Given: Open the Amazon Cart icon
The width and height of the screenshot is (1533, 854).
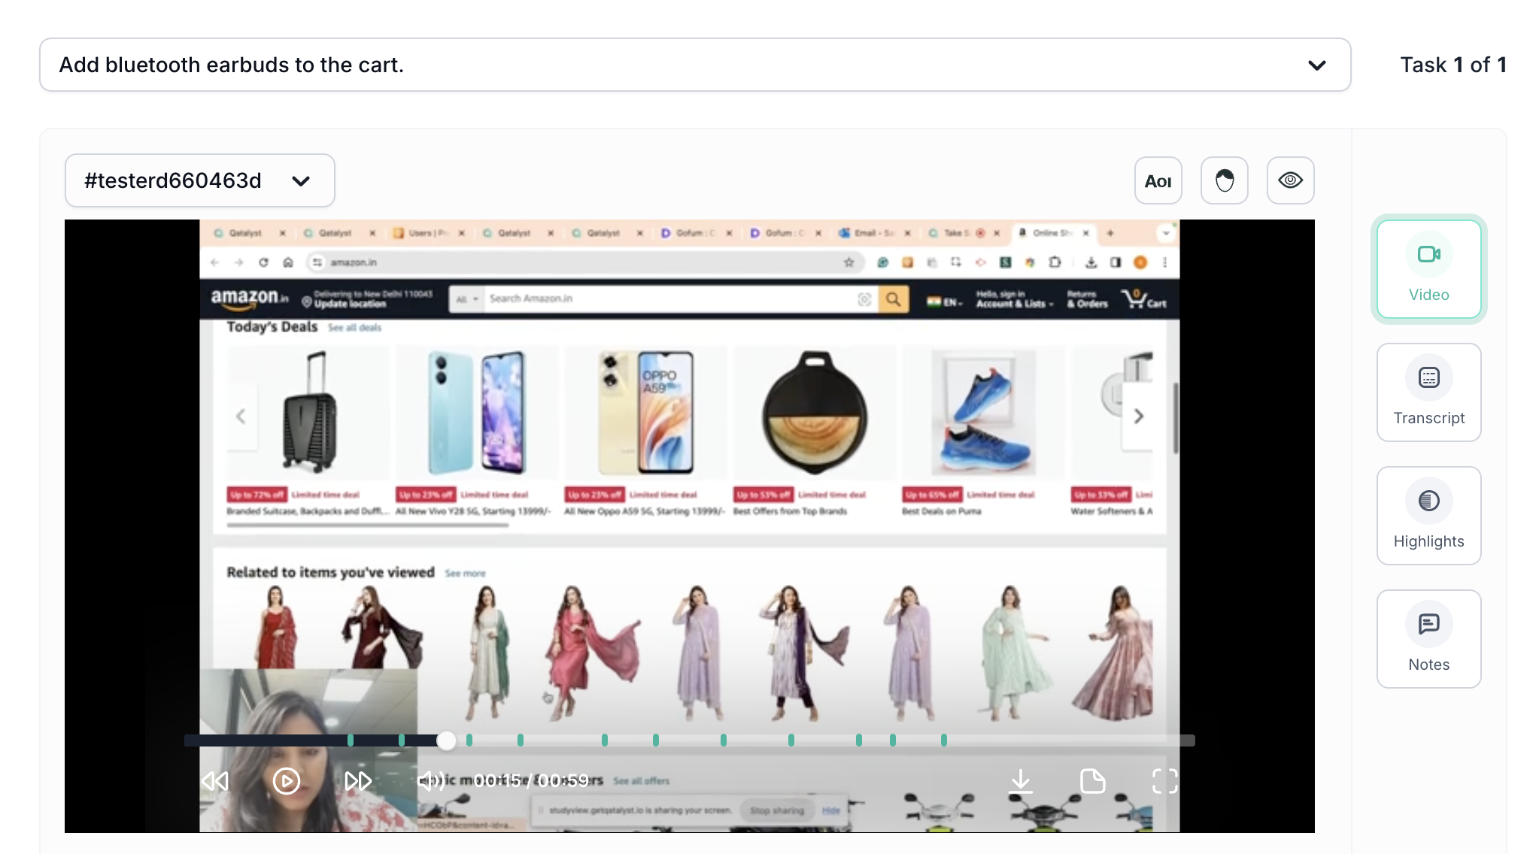Looking at the screenshot, I should pyautogui.click(x=1143, y=299).
